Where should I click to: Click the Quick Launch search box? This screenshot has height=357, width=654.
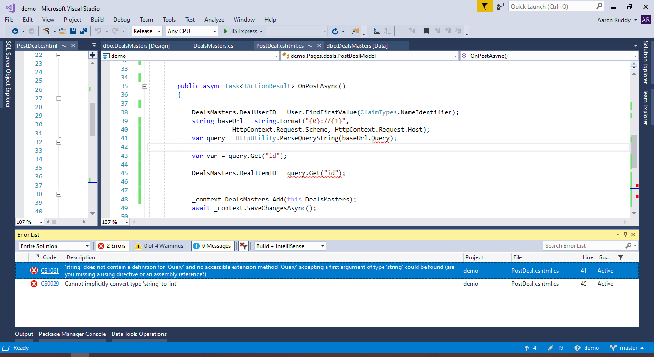(552, 6)
